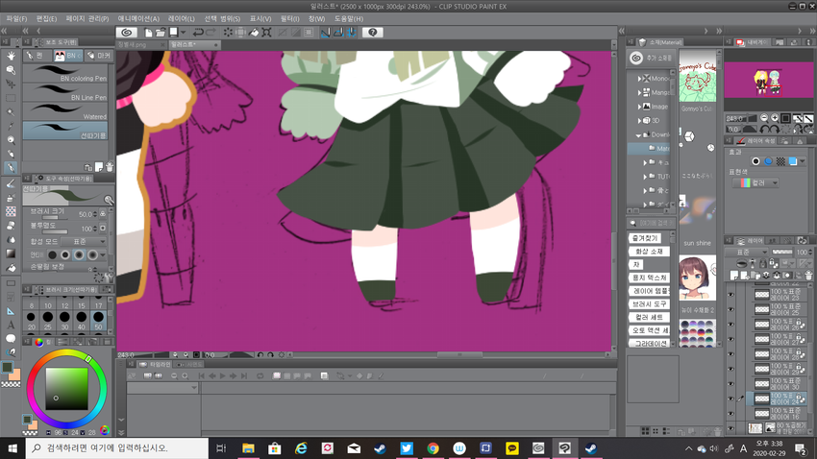Select 마커 sub tool group tab
Image resolution: width=817 pixels, height=459 pixels.
coord(99,55)
